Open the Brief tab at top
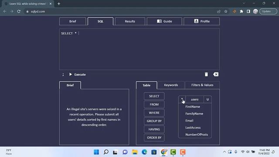The image size is (279, 157). click(x=73, y=21)
